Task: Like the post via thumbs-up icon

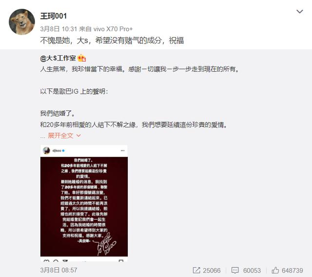Action: [275, 270]
